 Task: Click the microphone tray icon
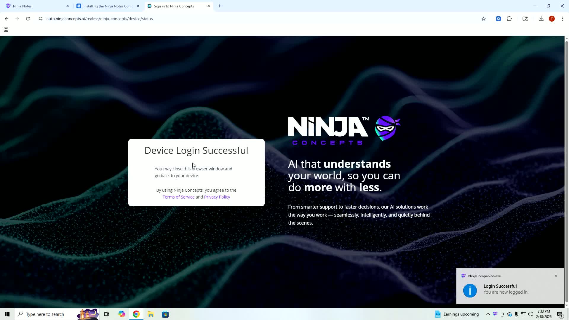point(517,314)
